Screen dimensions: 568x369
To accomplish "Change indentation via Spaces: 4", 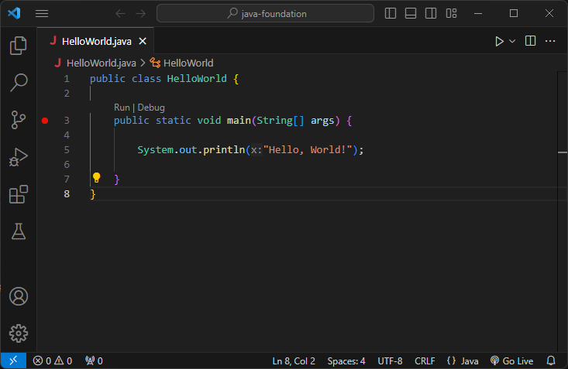I will pos(346,361).
